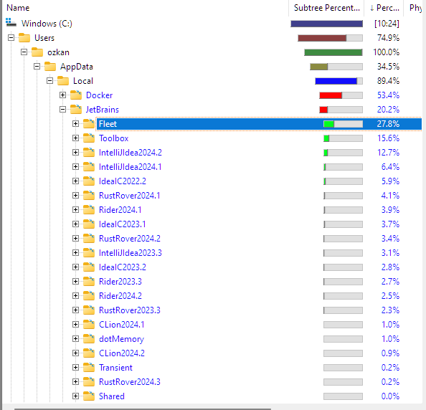
Task: Collapse the Local folder node
Action: click(x=49, y=81)
